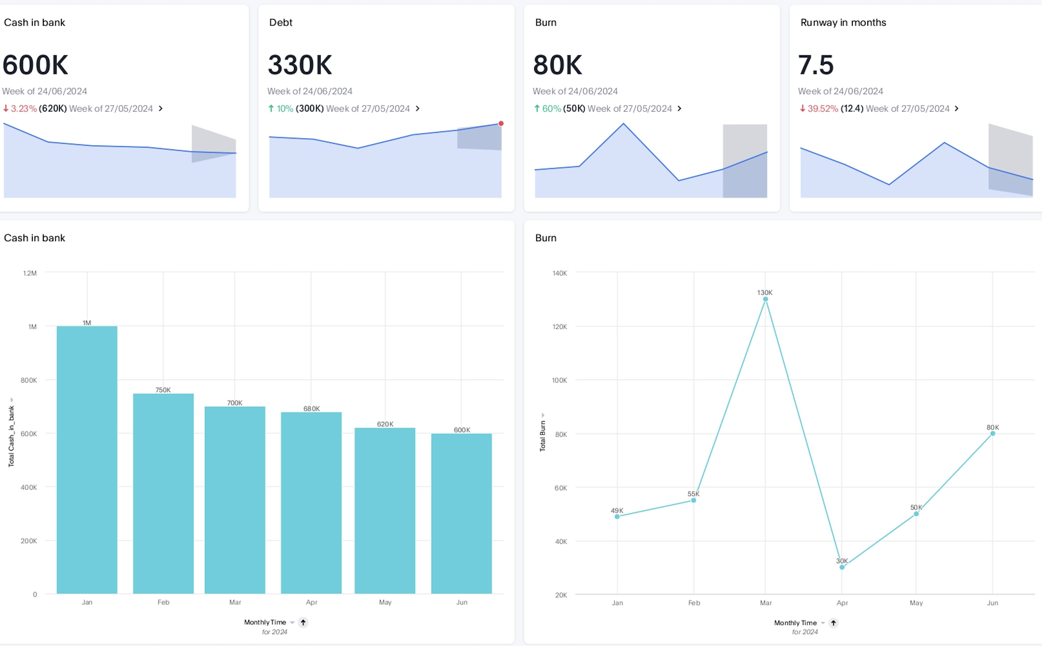Click the red down arrow beside 3.23%
Screen dimensions: 1042x646
tap(6, 109)
